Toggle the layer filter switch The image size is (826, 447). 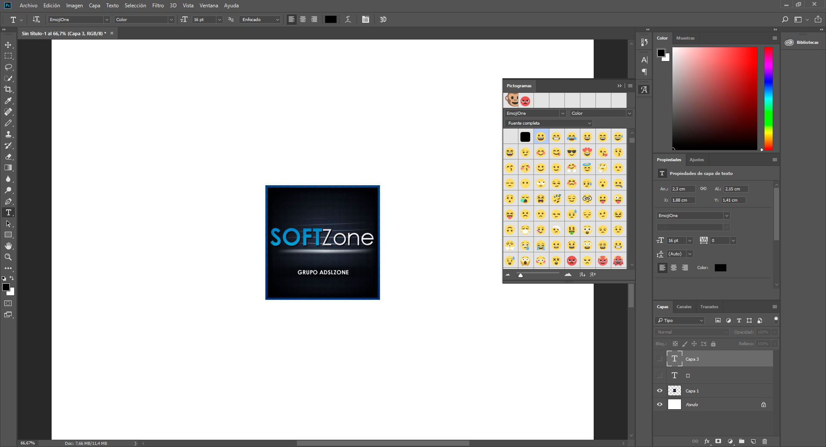776,320
